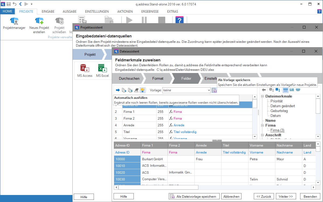Screen dimensions: 323x202
Task: Click the lightbulb Automatisch ausfüllen icon
Action: [143, 90]
